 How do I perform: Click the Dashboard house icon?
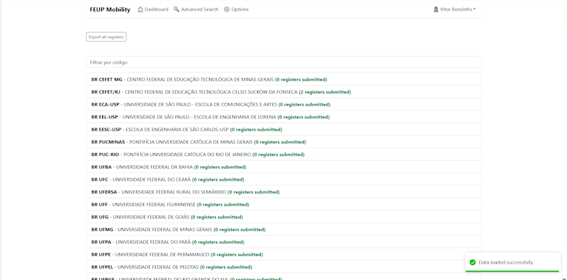point(140,9)
